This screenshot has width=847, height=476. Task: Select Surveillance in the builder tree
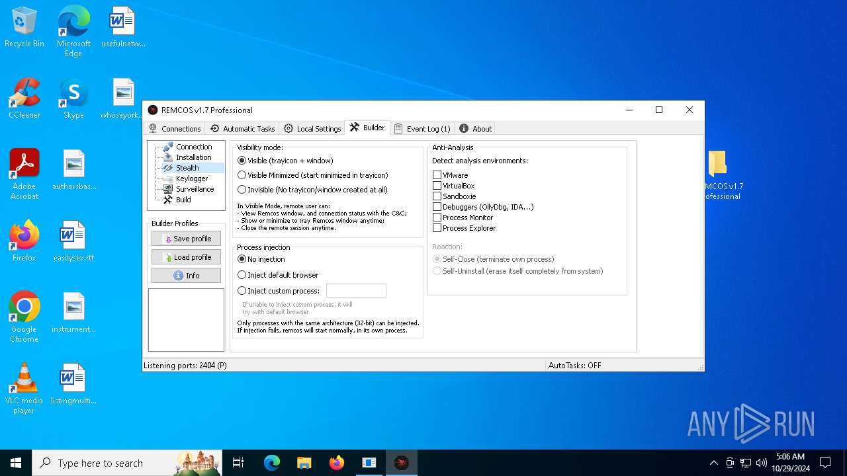(195, 189)
